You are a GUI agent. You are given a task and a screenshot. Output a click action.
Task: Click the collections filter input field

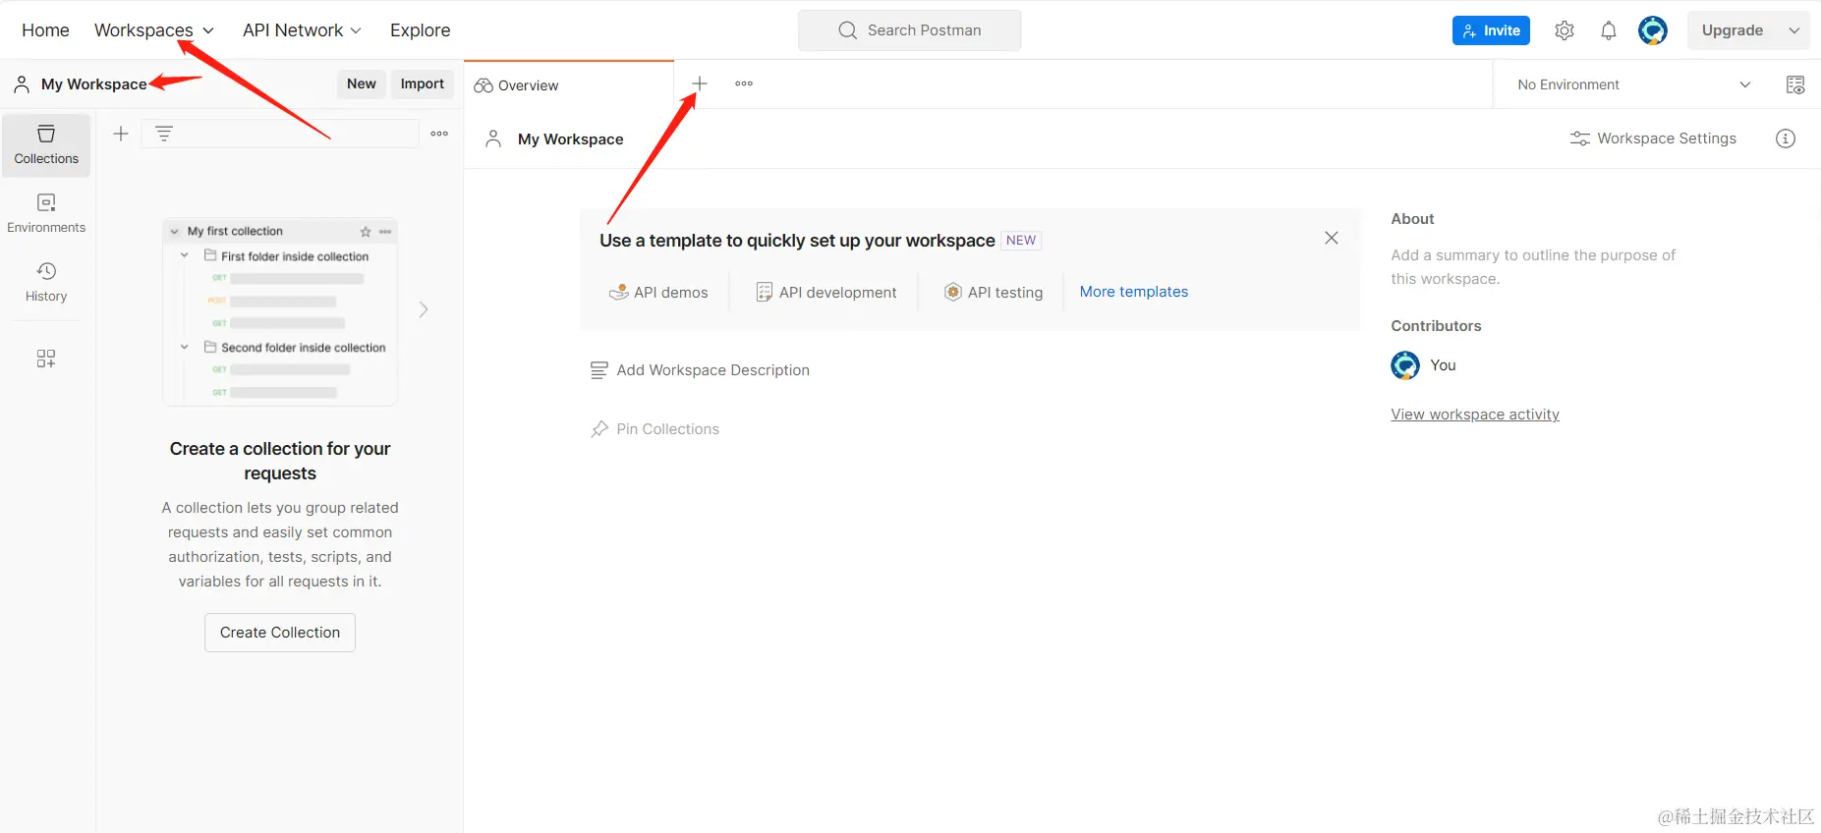pos(281,134)
